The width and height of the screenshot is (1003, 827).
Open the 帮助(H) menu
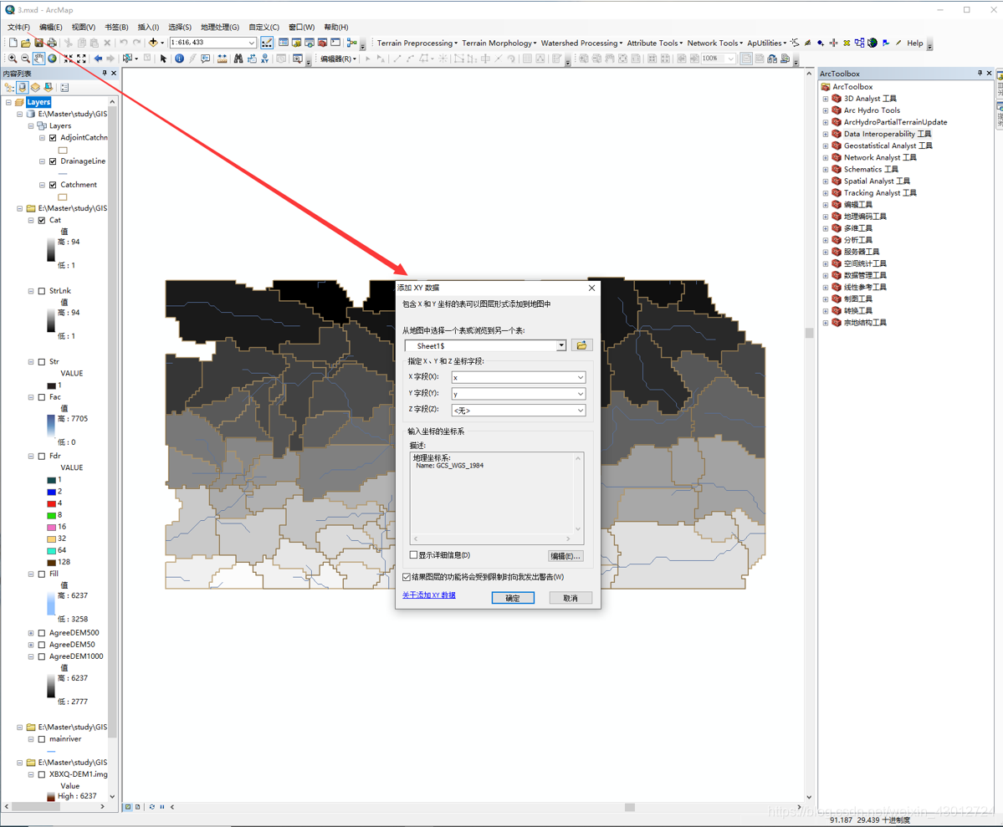[335, 27]
